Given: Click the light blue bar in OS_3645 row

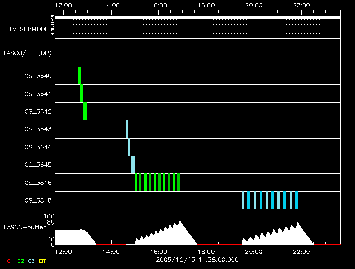Looking at the screenshot, I should [132, 164].
